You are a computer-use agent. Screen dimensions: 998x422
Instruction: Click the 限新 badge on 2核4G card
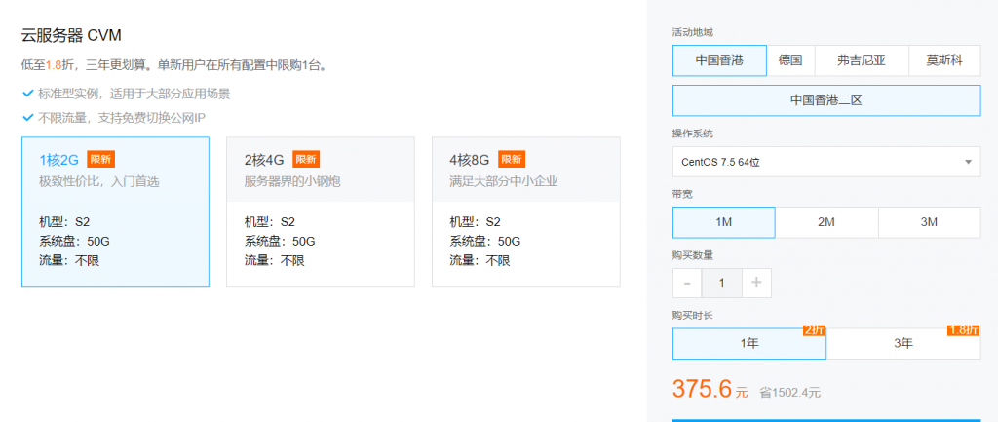click(306, 159)
